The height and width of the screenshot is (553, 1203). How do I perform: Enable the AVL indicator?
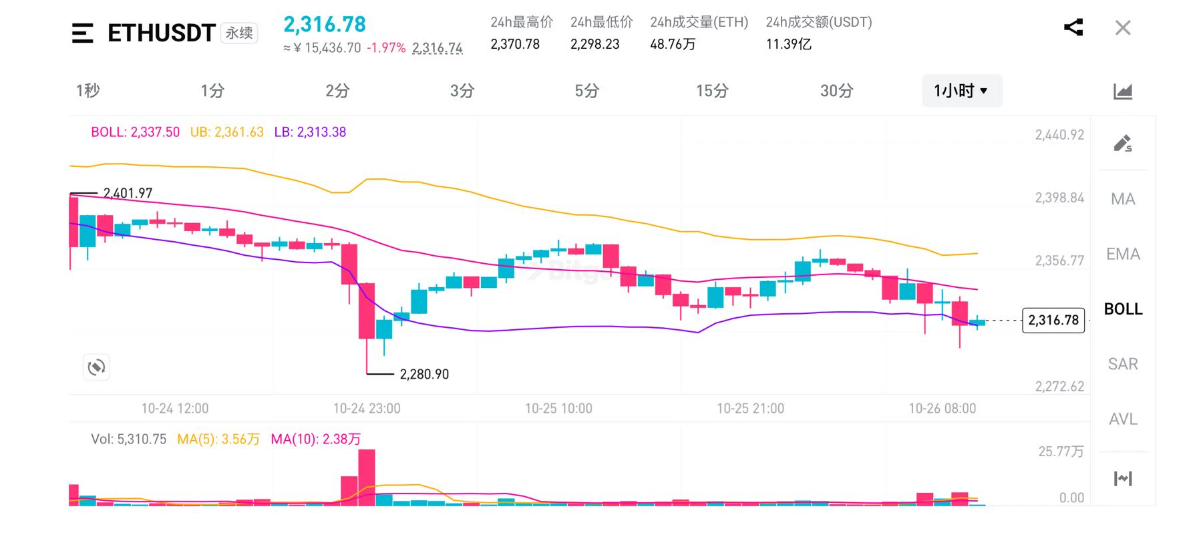click(1123, 419)
